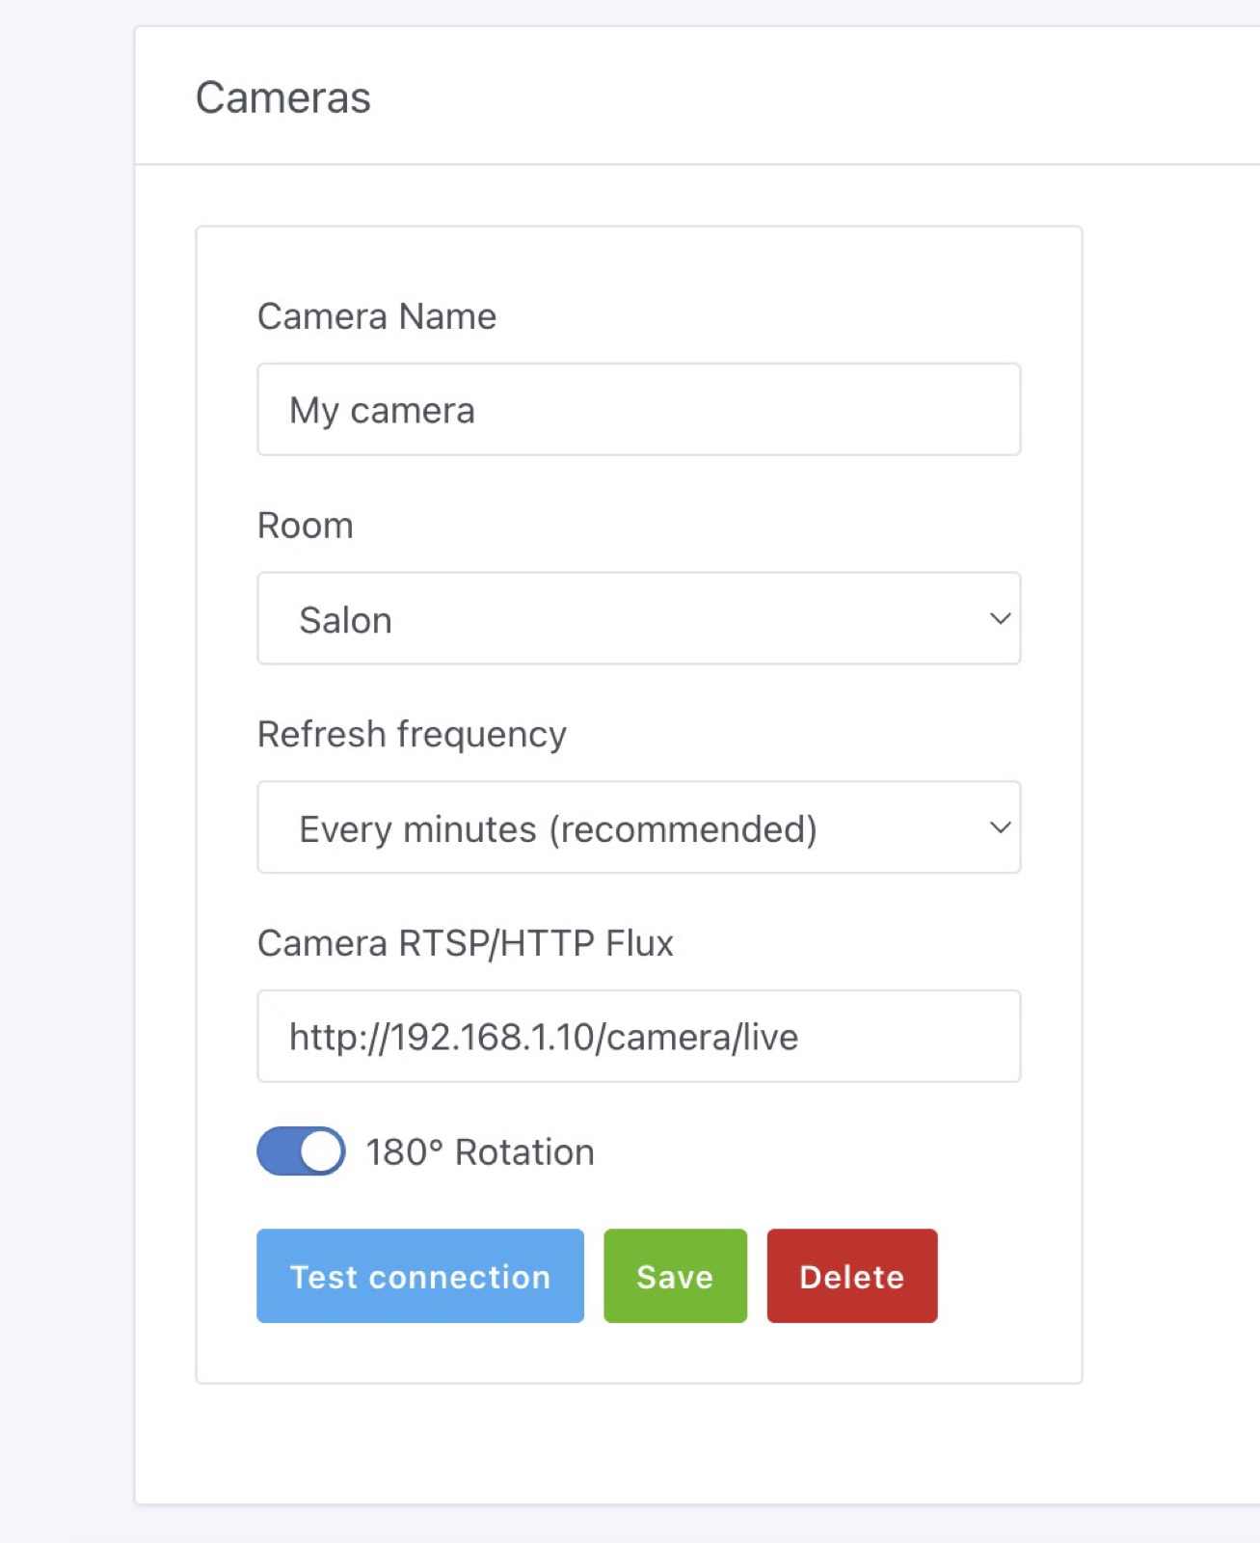Click the chevron arrow of Room selector
This screenshot has height=1543, width=1260.
[1000, 618]
